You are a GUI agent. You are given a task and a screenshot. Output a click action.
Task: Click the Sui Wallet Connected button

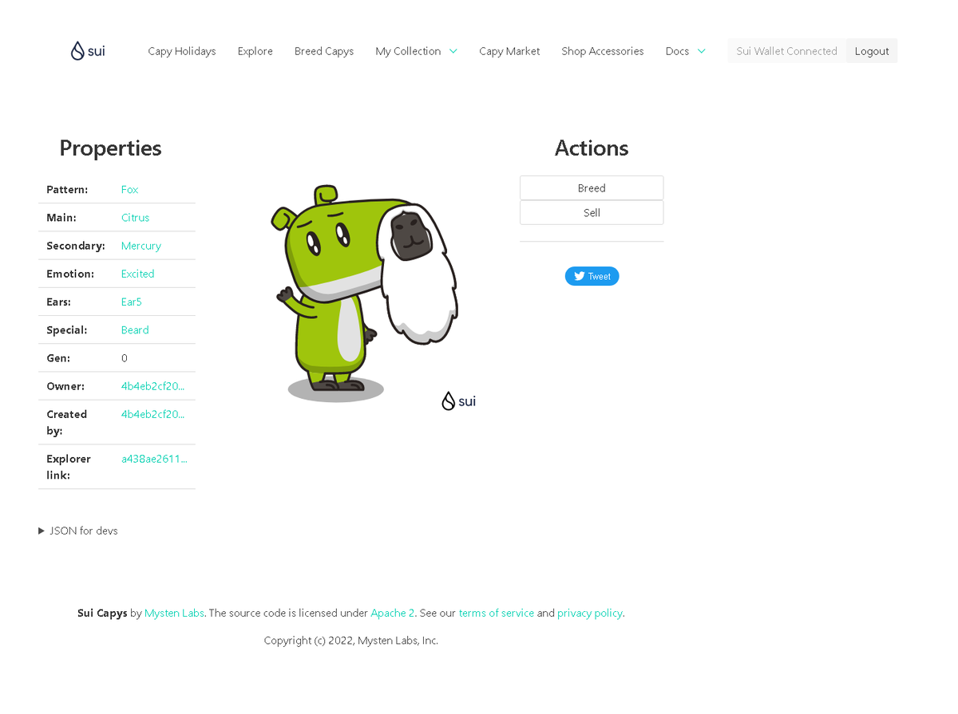[787, 51]
